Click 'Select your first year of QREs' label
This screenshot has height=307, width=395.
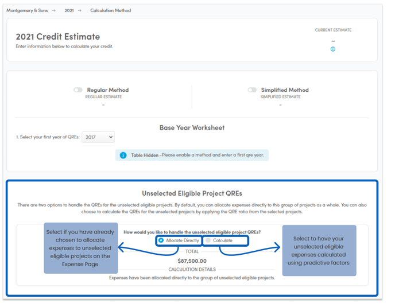coord(48,137)
